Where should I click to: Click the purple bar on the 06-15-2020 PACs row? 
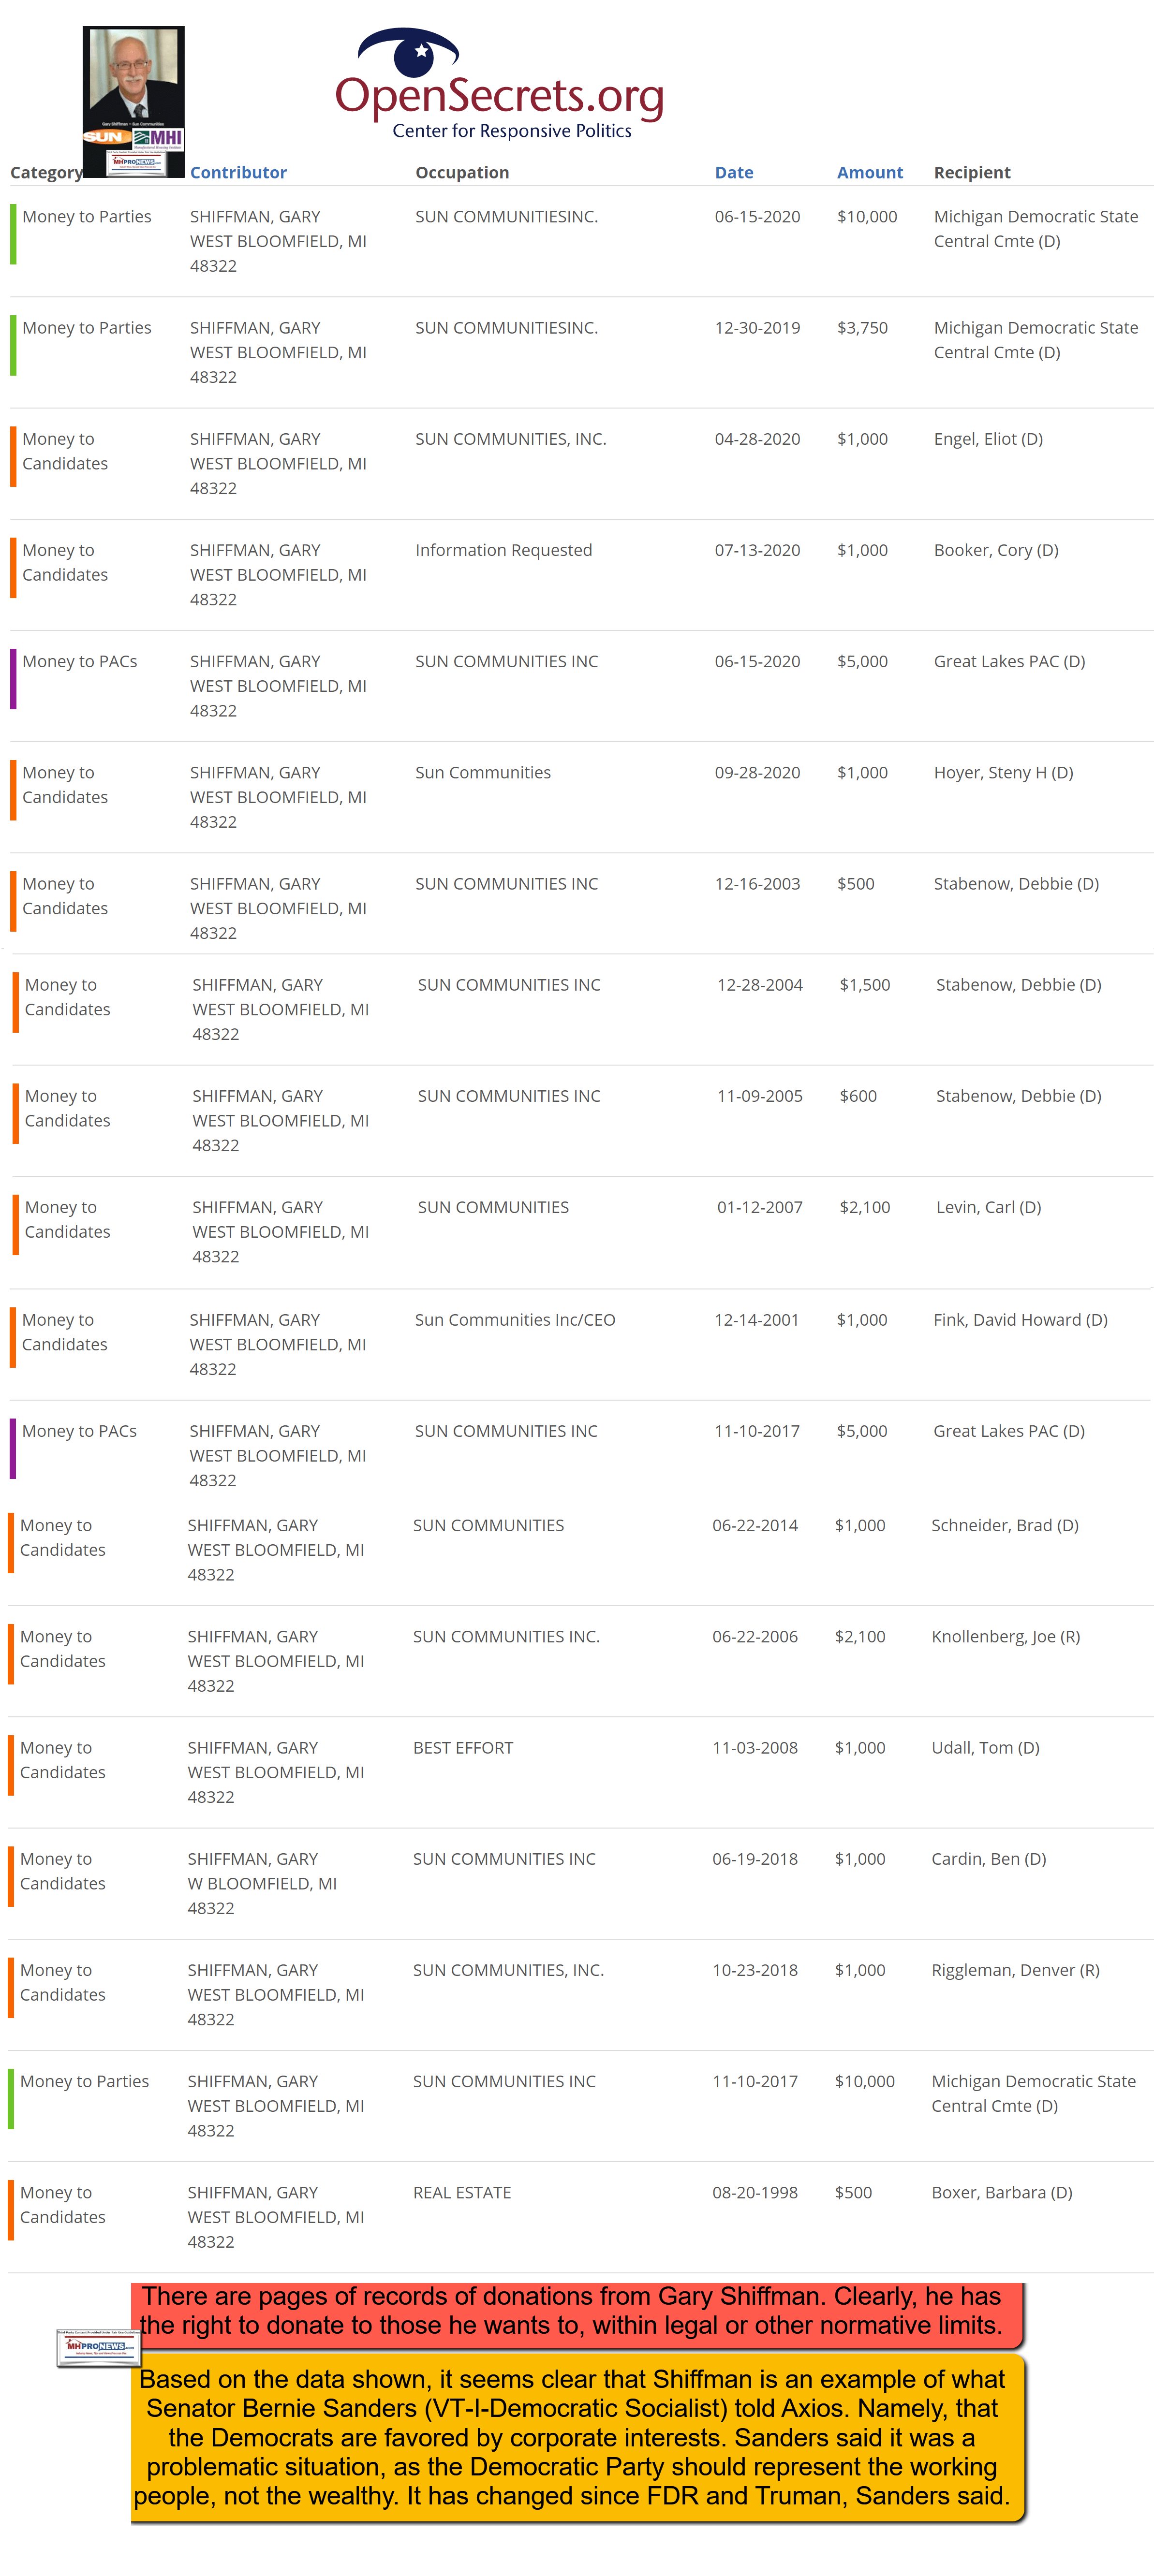[x=13, y=680]
